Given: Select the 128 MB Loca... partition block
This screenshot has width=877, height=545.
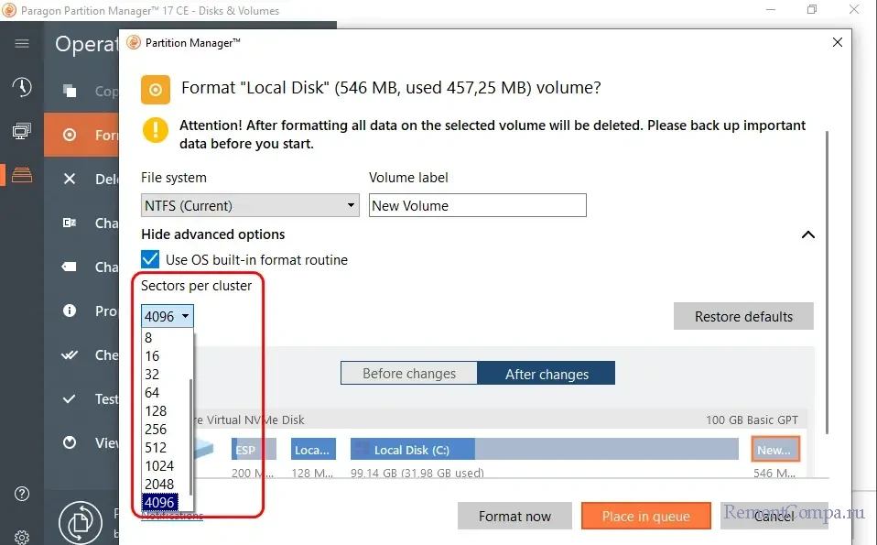Looking at the screenshot, I should [313, 450].
